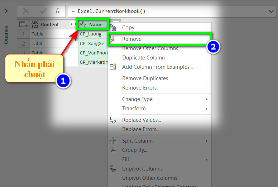278x187 pixels.
Task: Expand the Change Type submenu arrow
Action: [x=207, y=100]
